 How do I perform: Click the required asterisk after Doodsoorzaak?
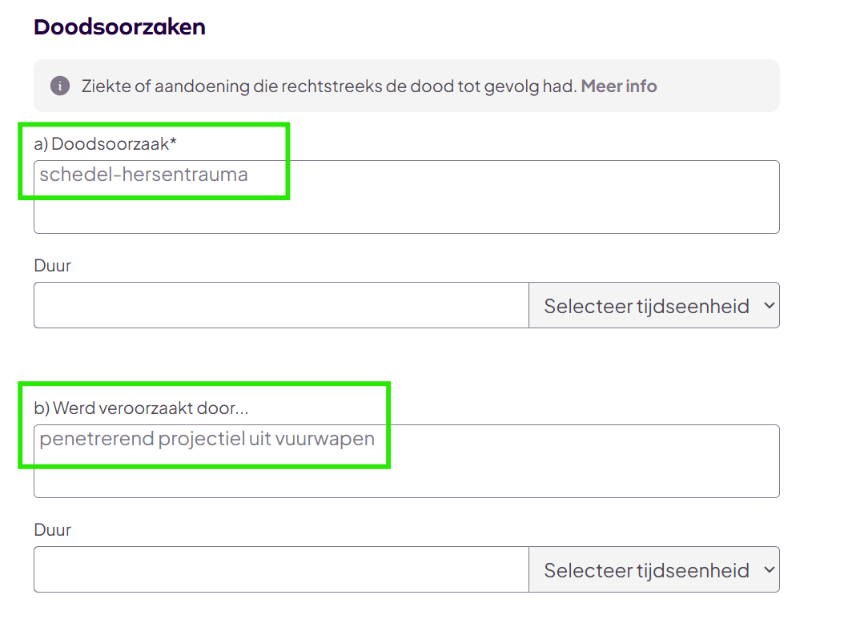[x=173, y=143]
